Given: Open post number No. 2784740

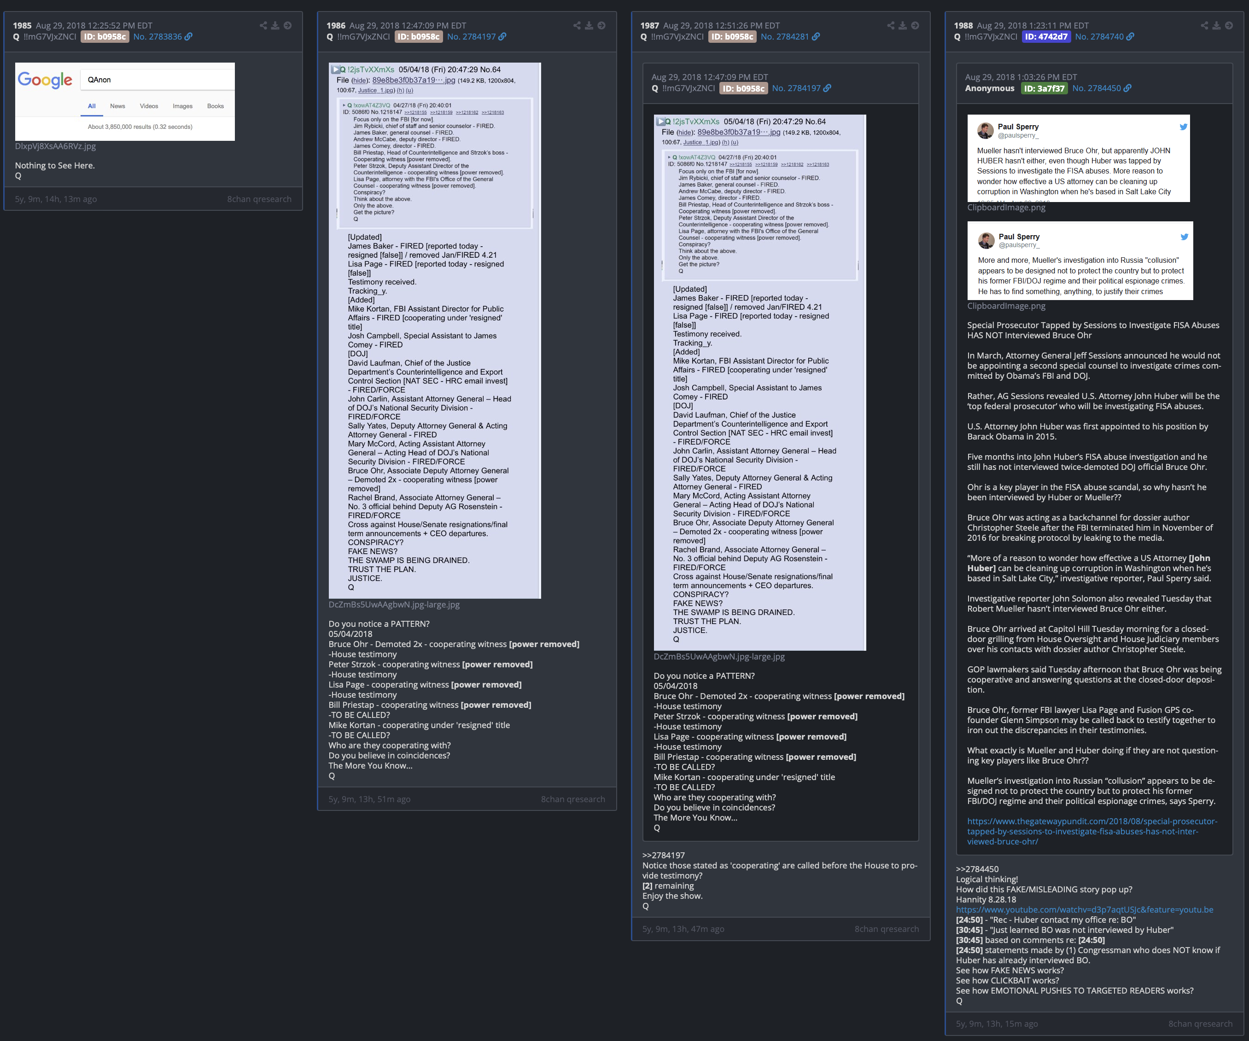Looking at the screenshot, I should [1099, 37].
